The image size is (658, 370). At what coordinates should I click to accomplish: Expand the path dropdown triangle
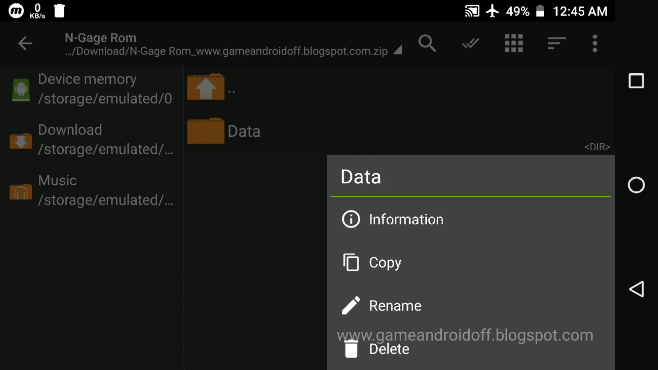(398, 51)
